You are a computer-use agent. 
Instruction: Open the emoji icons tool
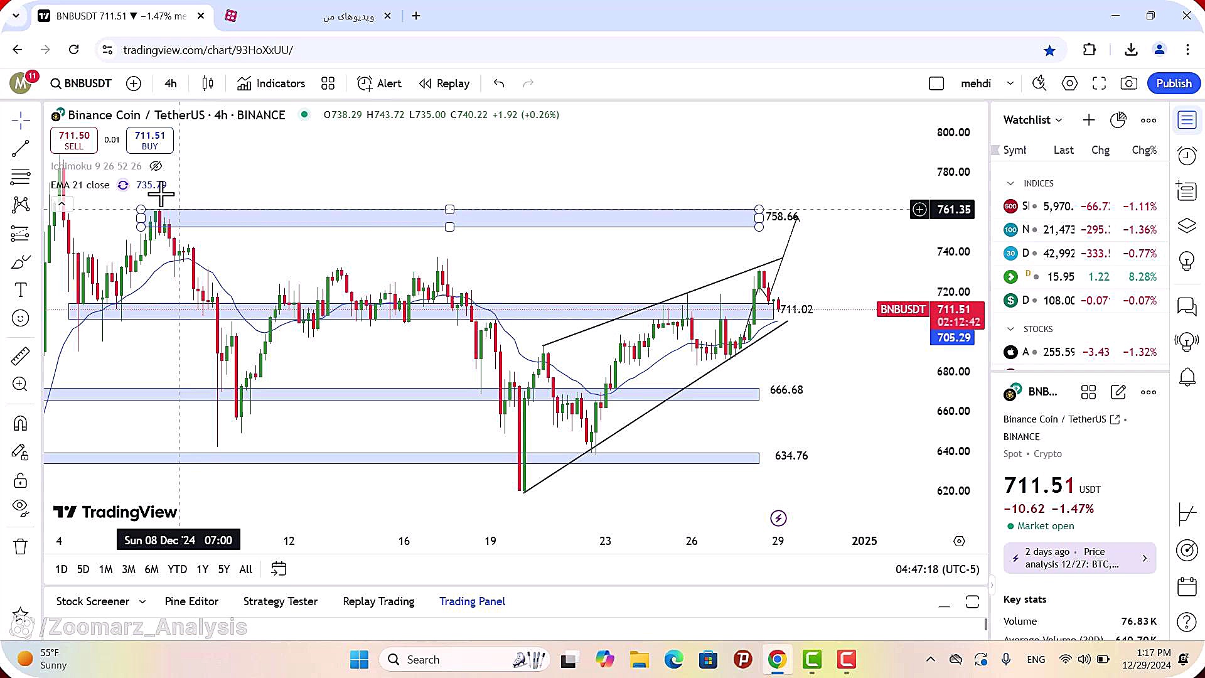pyautogui.click(x=20, y=318)
